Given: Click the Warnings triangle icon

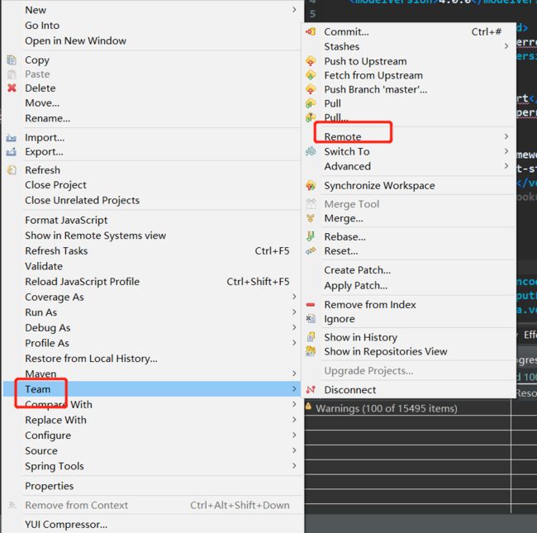Looking at the screenshot, I should (309, 407).
